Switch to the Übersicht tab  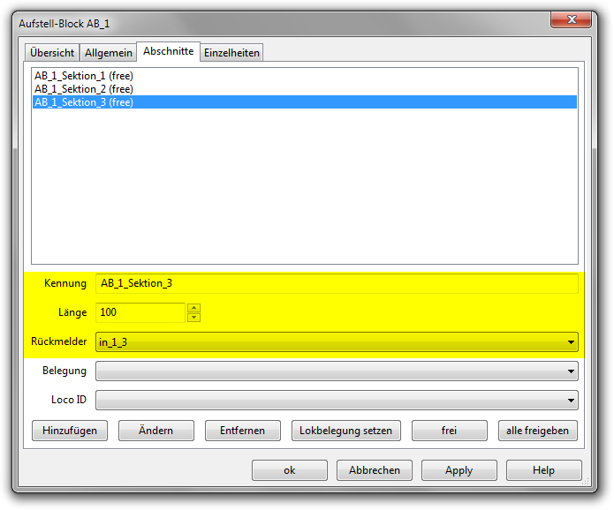[x=52, y=53]
